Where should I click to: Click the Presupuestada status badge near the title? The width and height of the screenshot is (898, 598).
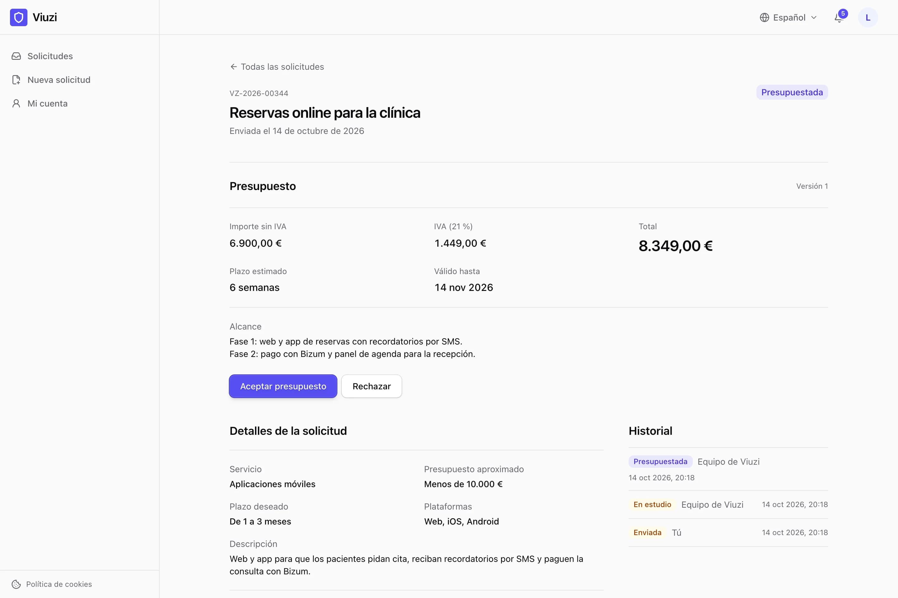(x=792, y=92)
